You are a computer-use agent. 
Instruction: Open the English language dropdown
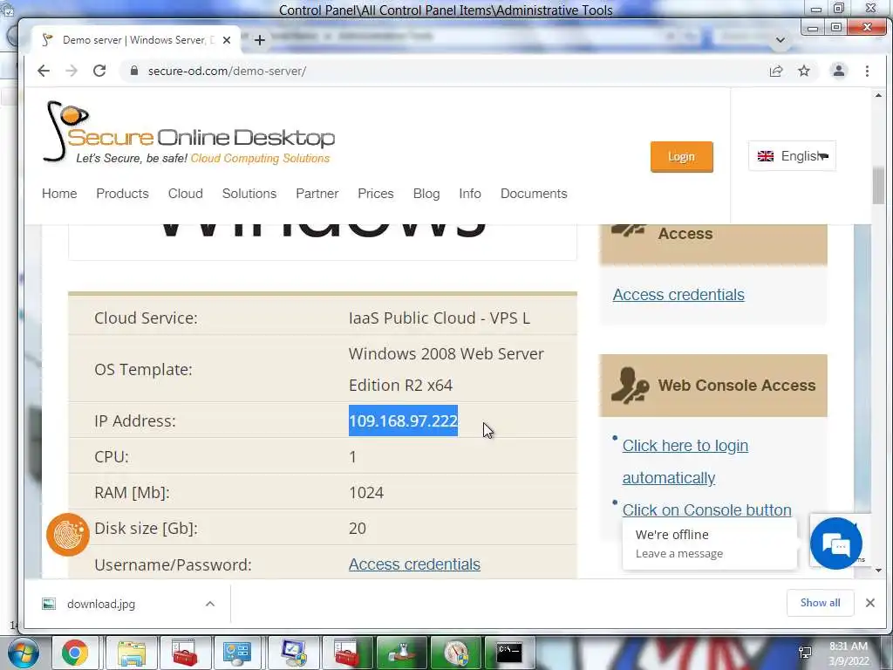tap(792, 156)
